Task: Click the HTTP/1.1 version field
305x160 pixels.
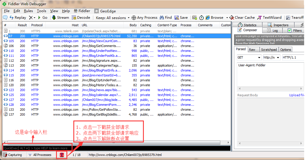Action: point(293,57)
